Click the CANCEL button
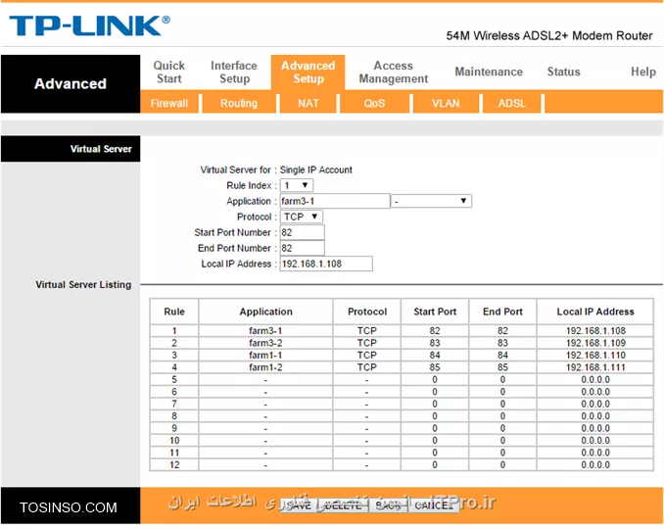The image size is (664, 529). (x=433, y=505)
